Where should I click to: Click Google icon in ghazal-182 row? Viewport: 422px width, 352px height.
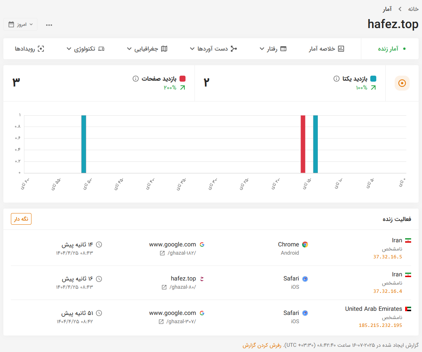coord(202,245)
